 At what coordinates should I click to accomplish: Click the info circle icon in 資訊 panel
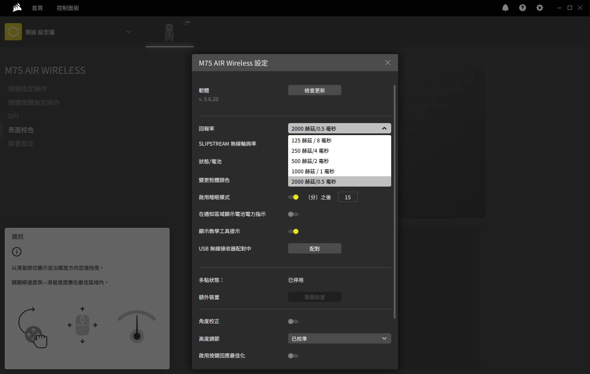(16, 252)
